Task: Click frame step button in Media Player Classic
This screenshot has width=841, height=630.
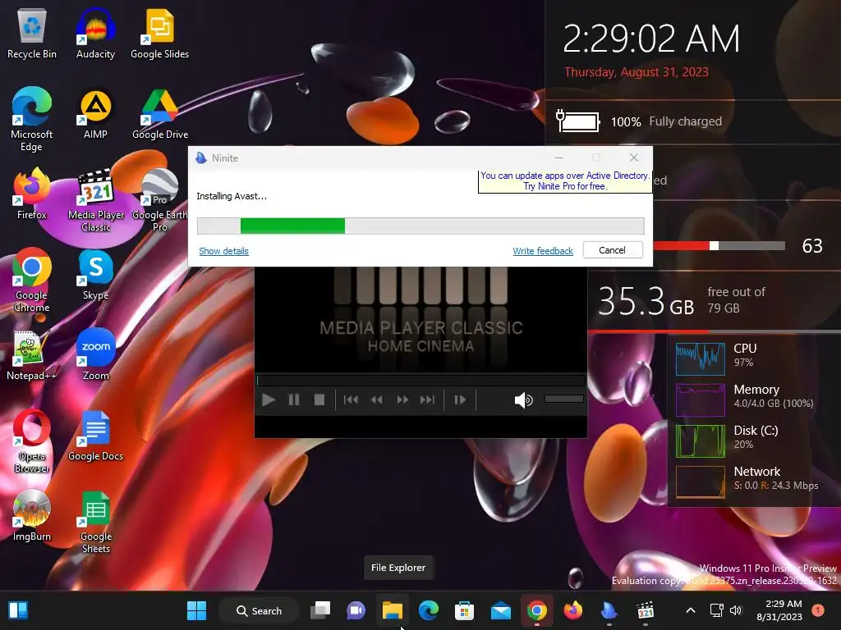Action: 460,399
